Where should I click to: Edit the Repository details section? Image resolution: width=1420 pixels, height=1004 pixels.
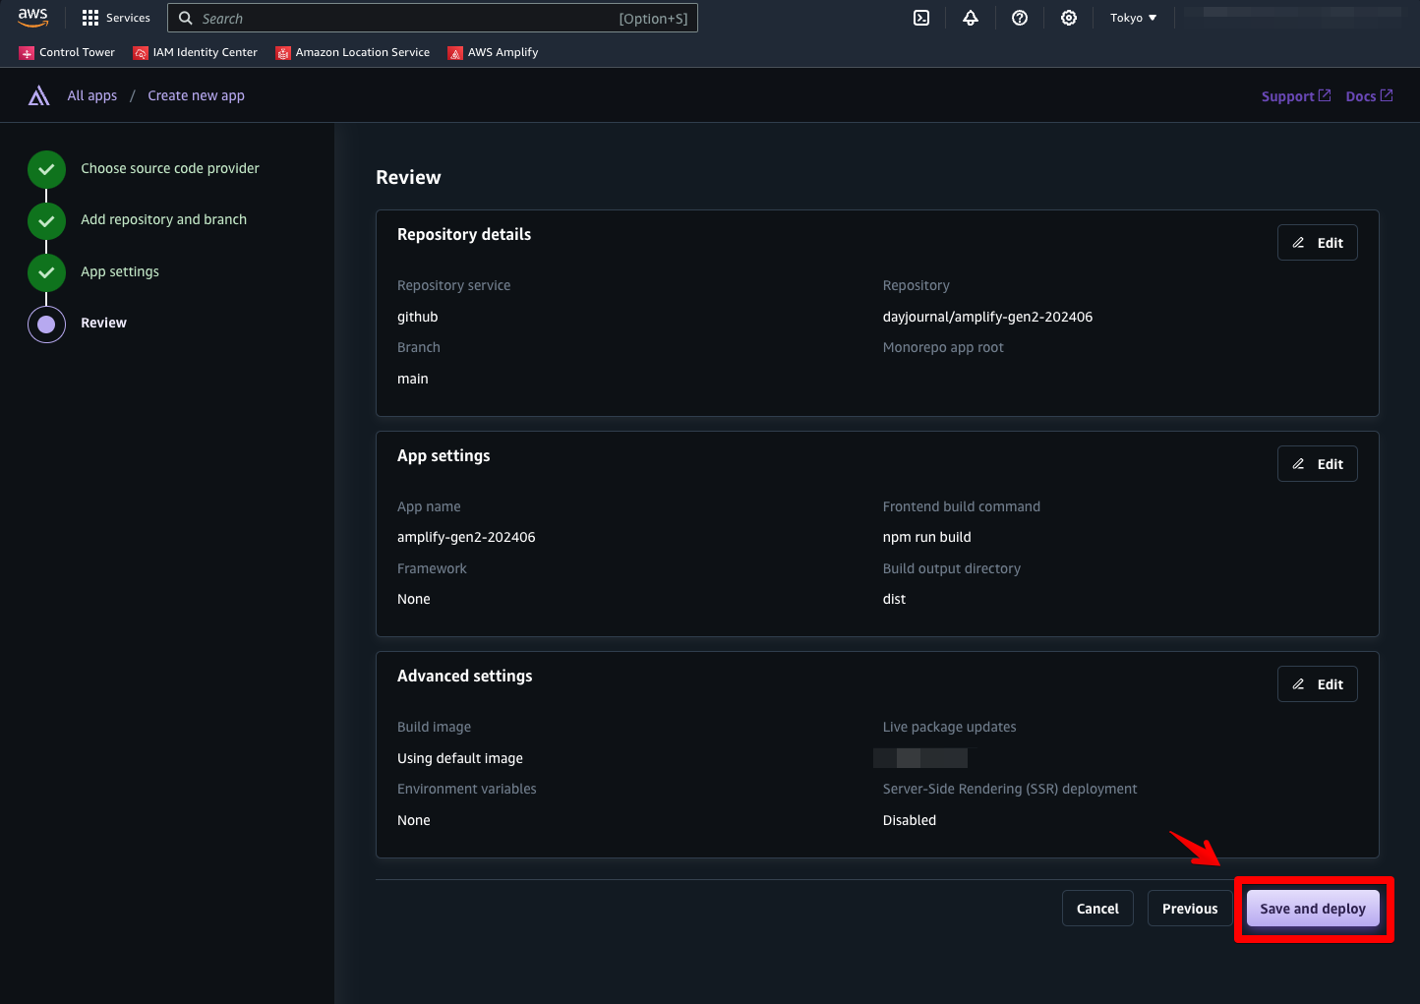pyautogui.click(x=1317, y=243)
